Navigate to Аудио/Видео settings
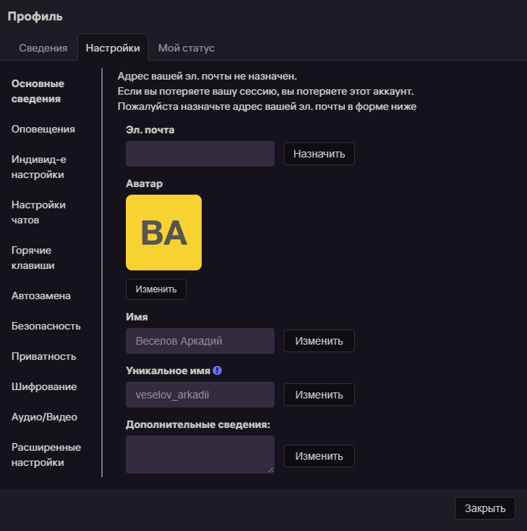 (44, 417)
